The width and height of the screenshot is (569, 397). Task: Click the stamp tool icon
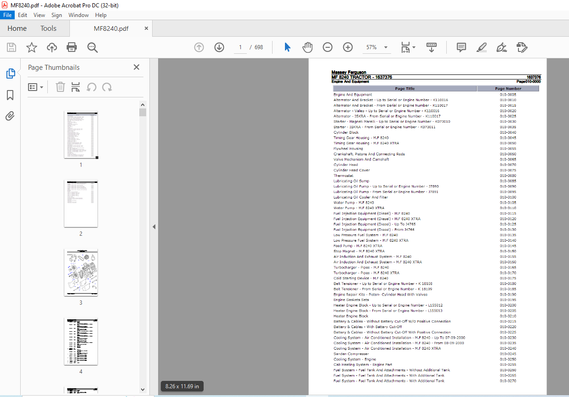tap(522, 47)
